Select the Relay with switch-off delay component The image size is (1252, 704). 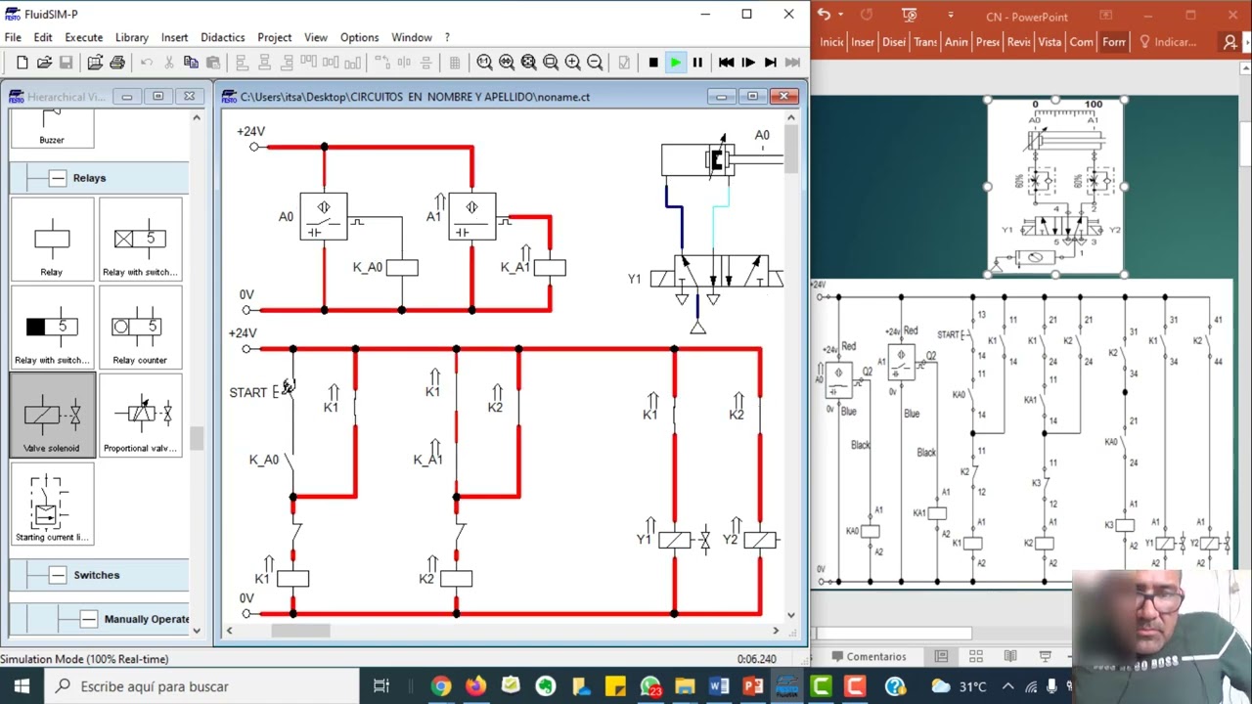(x=52, y=328)
